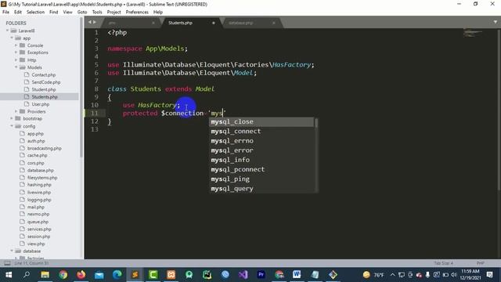Open the Edit menu
The height and width of the screenshot is (282, 501).
18,13
